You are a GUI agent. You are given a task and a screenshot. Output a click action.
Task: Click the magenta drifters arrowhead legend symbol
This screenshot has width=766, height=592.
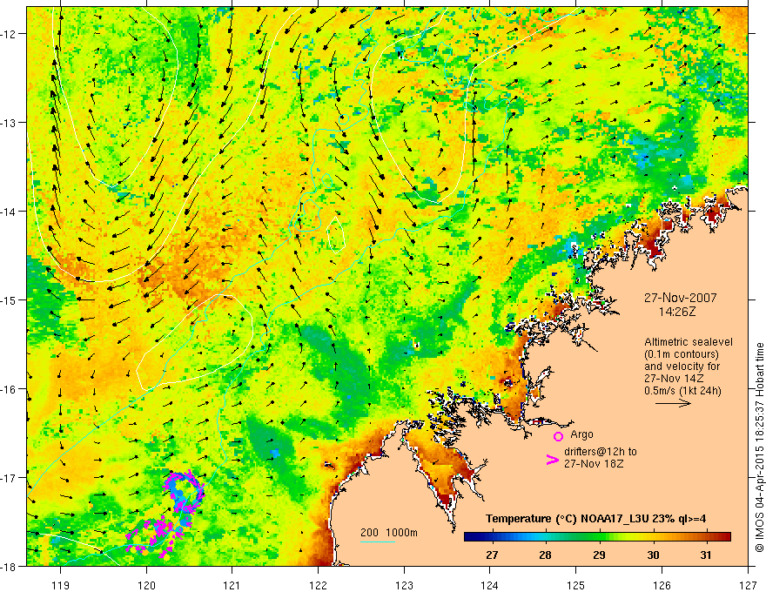[552, 460]
